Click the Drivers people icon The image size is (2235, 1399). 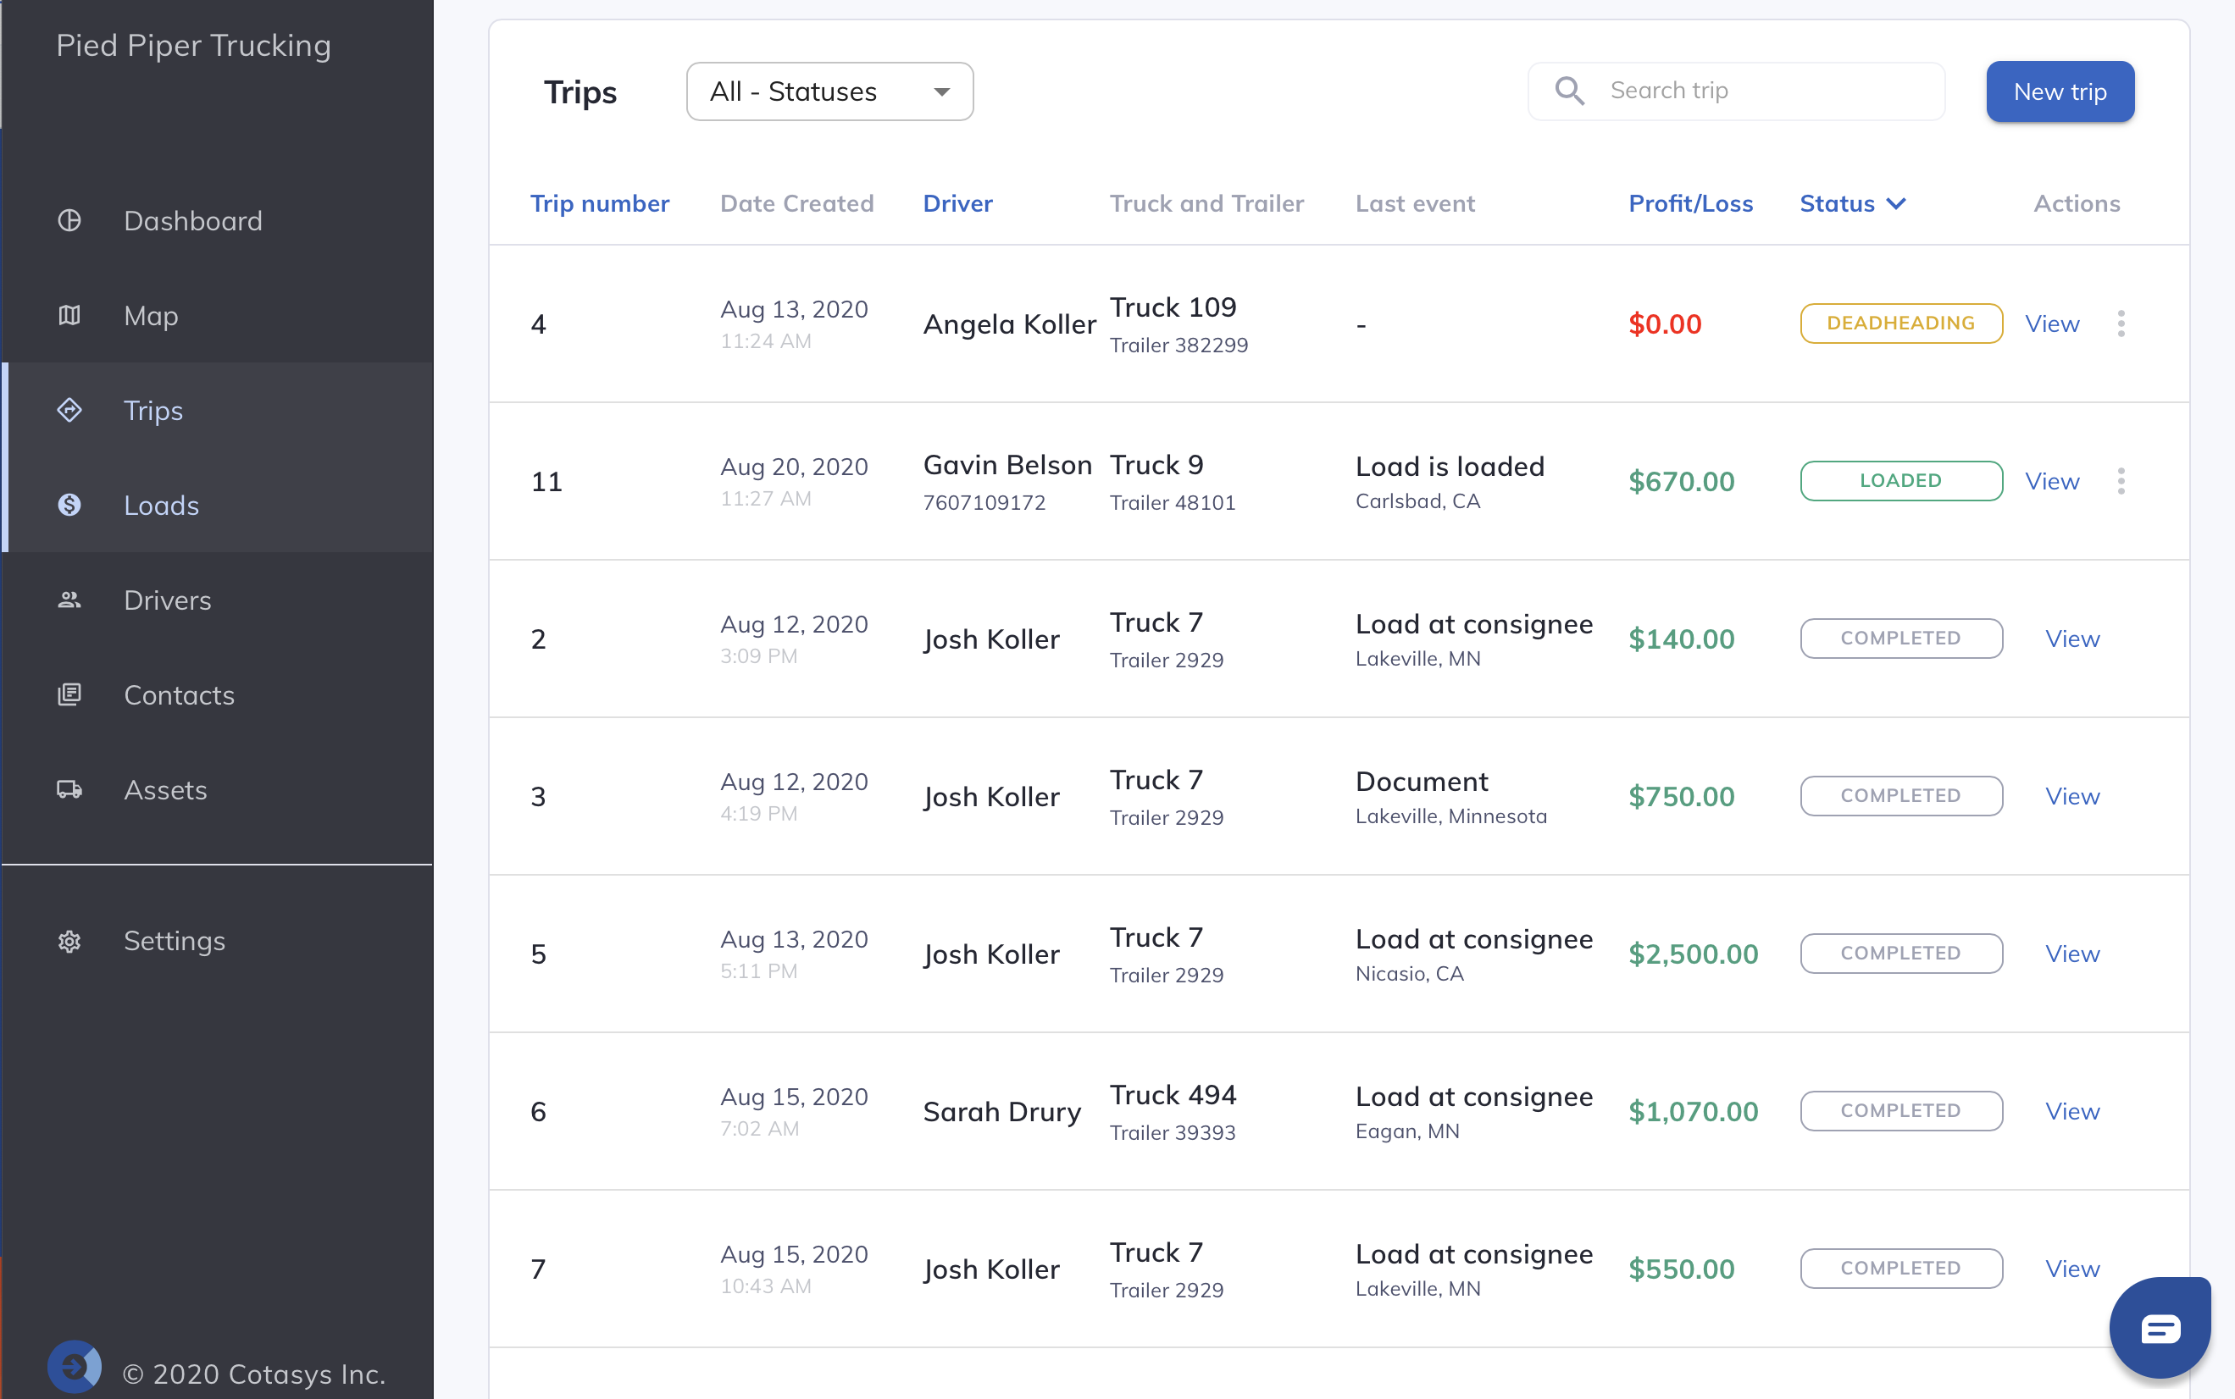pos(69,600)
